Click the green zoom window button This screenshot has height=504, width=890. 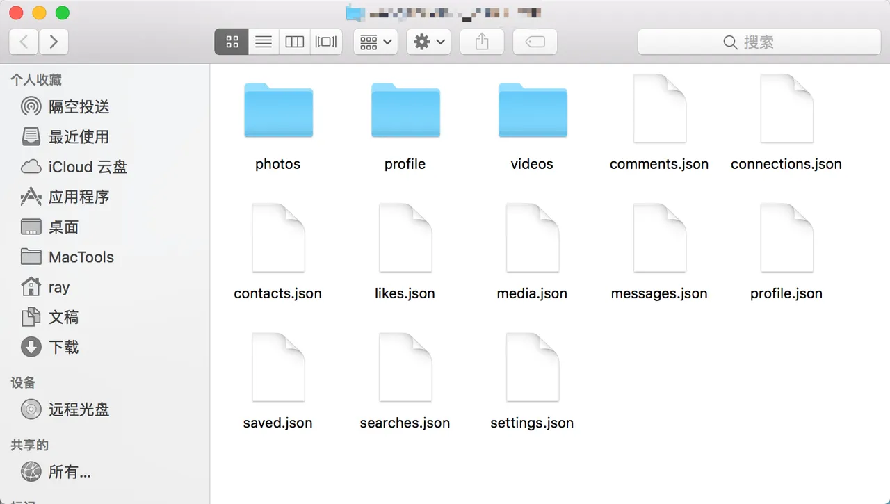[x=63, y=13]
